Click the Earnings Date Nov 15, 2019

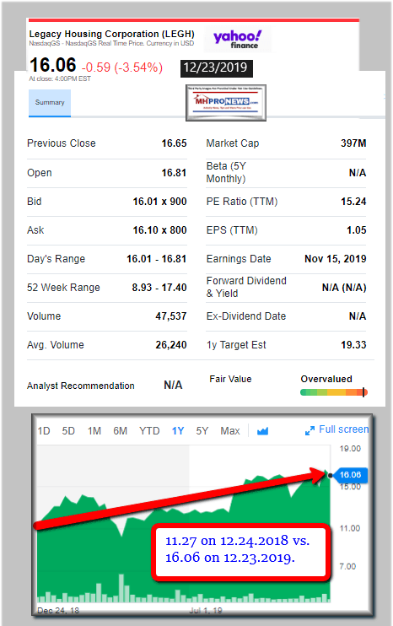click(335, 259)
